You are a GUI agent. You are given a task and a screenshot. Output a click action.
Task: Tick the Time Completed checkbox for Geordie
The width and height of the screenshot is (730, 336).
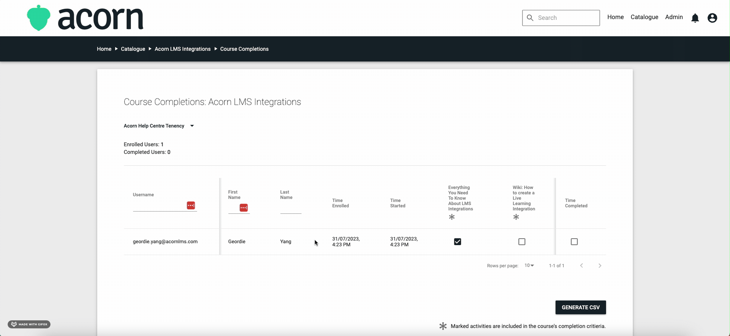click(x=574, y=242)
